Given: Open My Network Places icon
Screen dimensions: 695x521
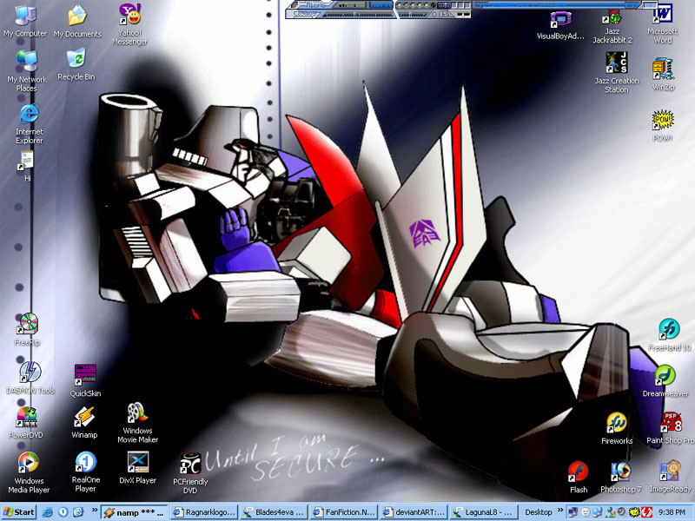Looking at the screenshot, I should [x=27, y=71].
